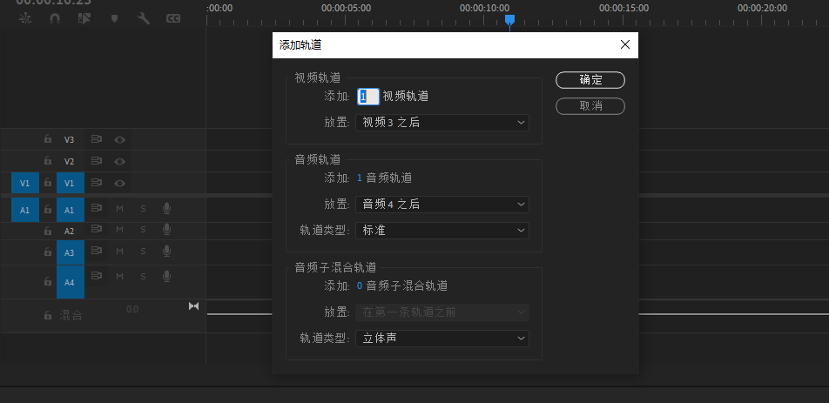Expand audio track type dropdown '标准'
Image resolution: width=829 pixels, height=403 pixels.
pyautogui.click(x=441, y=231)
